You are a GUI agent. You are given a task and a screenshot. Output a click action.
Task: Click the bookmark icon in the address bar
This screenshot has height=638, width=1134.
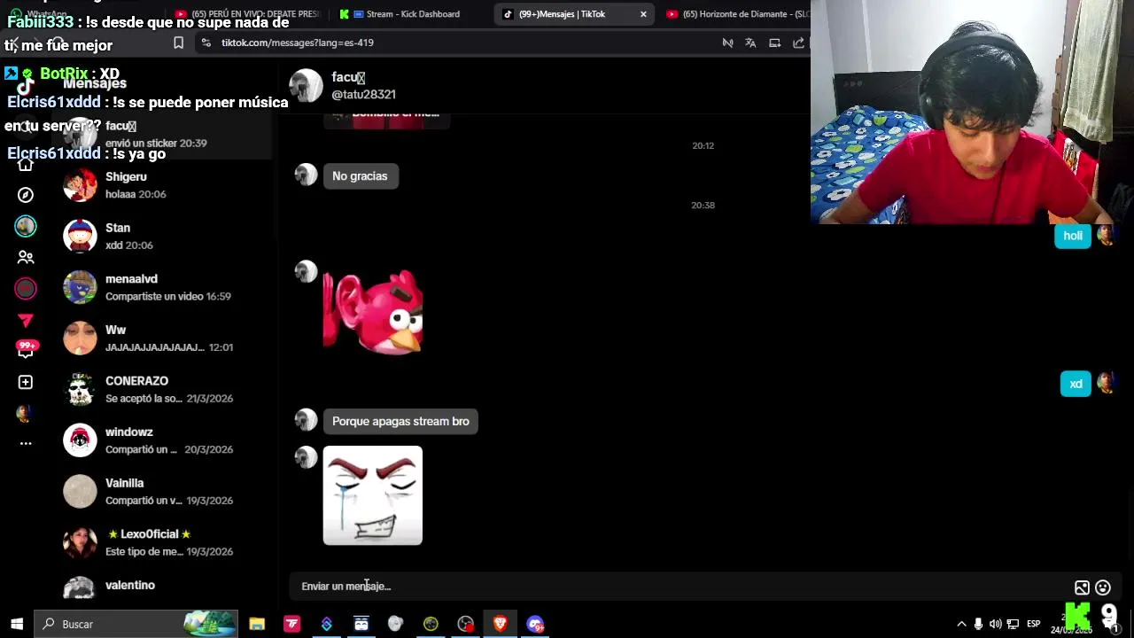click(x=178, y=43)
